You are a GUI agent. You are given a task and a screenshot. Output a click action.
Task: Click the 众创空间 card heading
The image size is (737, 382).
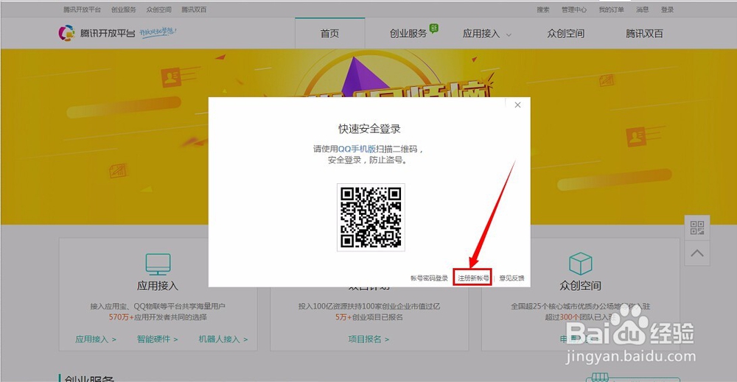click(581, 286)
